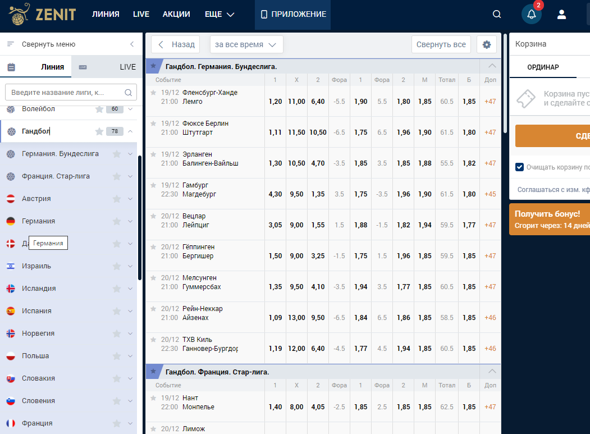Open the за все время period dropdown
The image size is (590, 434).
tap(246, 44)
